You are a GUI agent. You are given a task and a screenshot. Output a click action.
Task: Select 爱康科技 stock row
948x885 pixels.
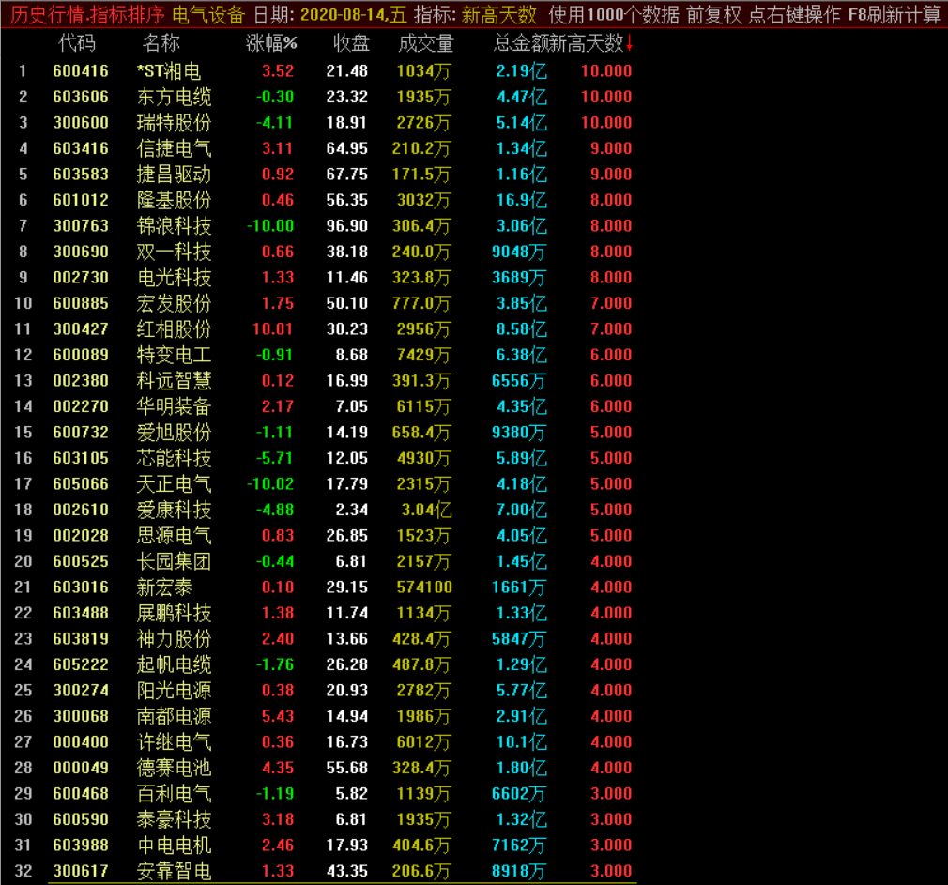[x=175, y=511]
